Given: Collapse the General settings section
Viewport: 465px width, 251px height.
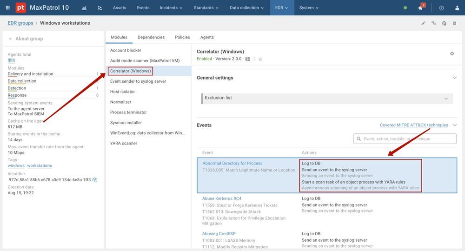Looking at the screenshot, I should click(x=454, y=78).
